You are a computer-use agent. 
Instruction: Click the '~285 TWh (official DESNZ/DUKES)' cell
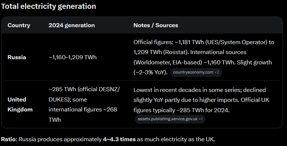tap(84, 104)
